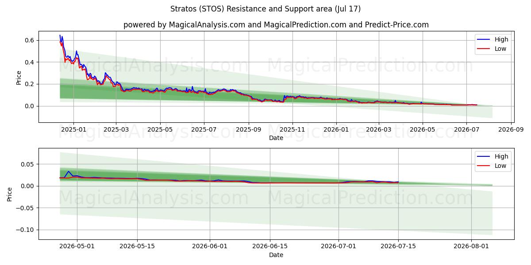Click the '0.05' price tick on bottom chart
Image resolution: width=531 pixels, height=265 pixels.
click(28, 164)
